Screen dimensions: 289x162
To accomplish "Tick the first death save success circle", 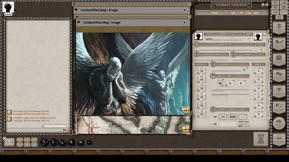I will [x=245, y=124].
